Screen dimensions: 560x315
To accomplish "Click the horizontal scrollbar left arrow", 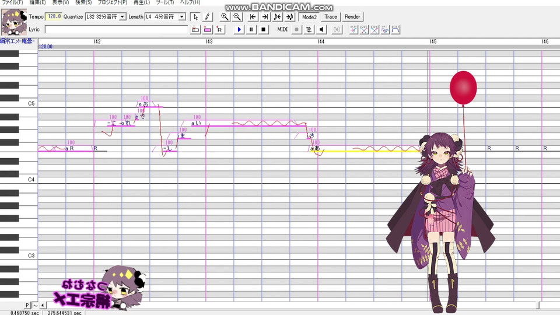I will (x=43, y=305).
